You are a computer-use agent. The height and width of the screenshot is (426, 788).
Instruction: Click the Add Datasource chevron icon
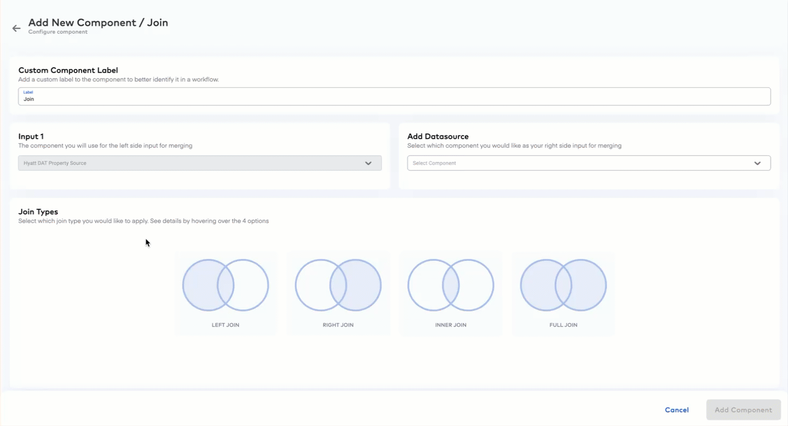click(x=757, y=163)
